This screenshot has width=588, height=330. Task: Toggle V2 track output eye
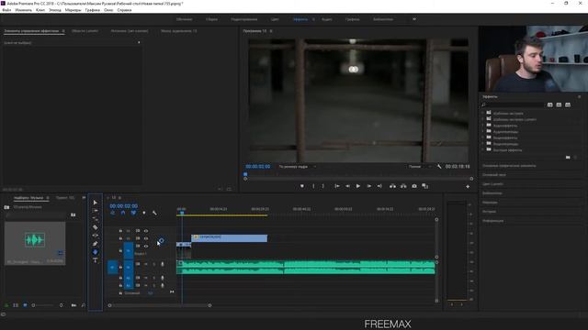[146, 238]
